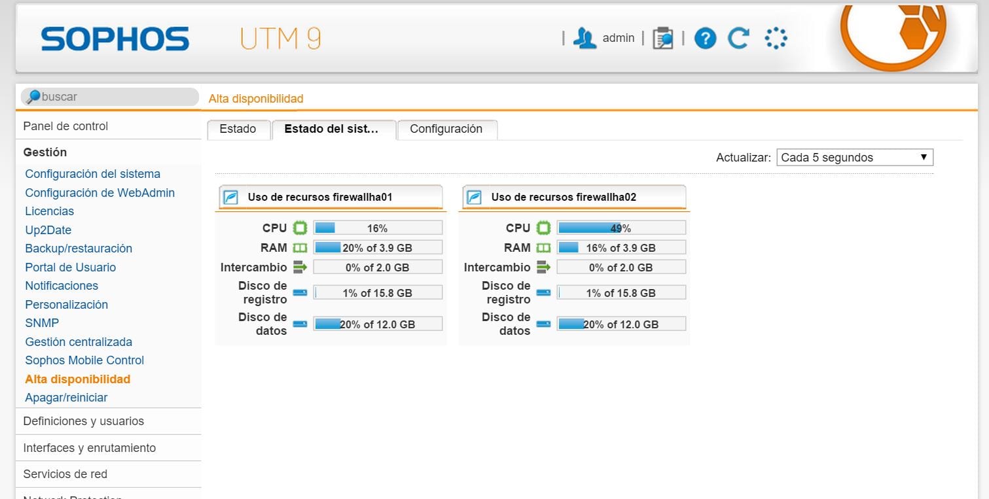Open Panel de control in sidebar

pos(65,126)
